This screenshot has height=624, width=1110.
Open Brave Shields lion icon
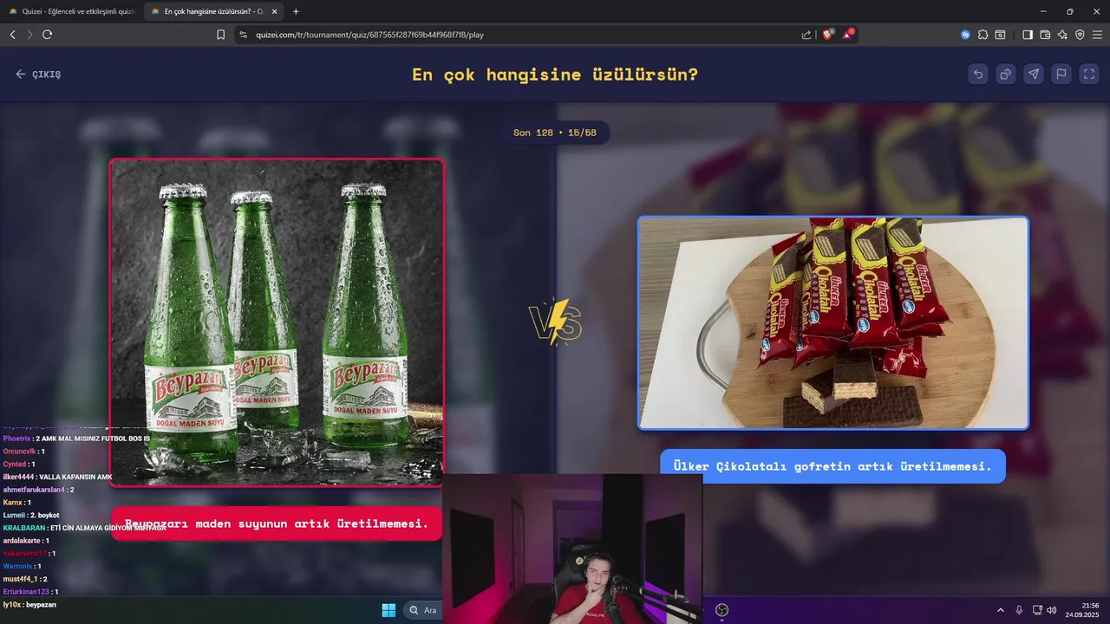click(x=827, y=35)
